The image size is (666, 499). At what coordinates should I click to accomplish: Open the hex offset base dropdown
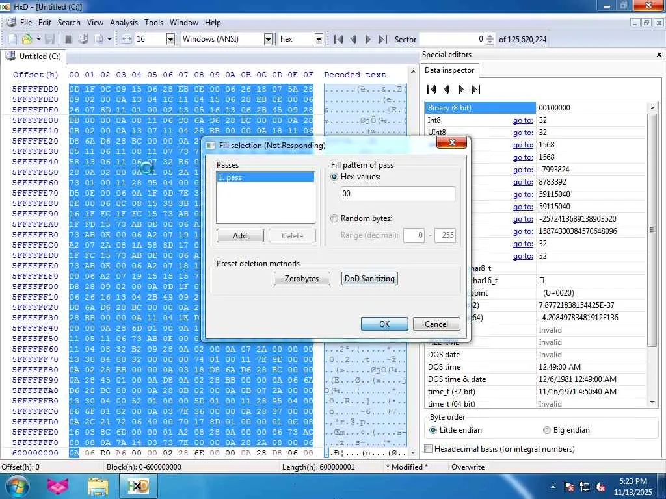coord(319,40)
